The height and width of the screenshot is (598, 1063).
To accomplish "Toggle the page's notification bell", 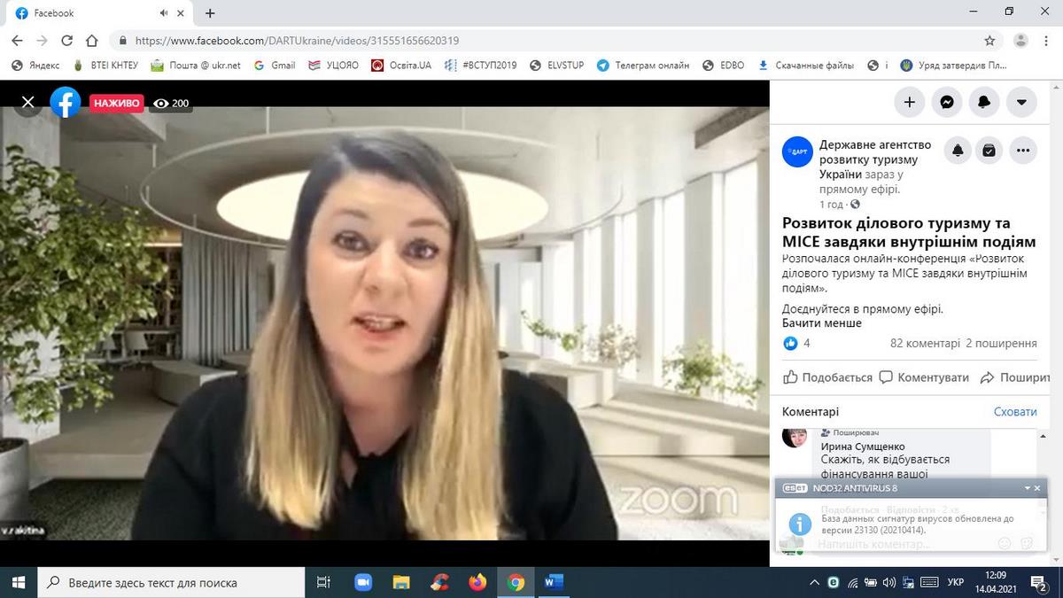I will (958, 151).
